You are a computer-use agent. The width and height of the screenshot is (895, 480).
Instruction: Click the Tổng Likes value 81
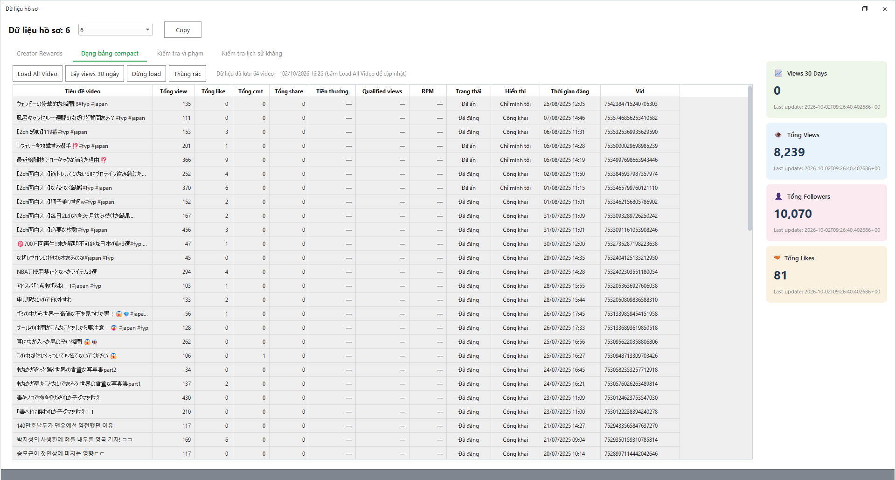click(x=780, y=275)
